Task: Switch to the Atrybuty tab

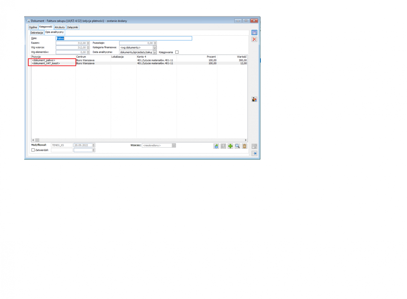Action: point(60,27)
